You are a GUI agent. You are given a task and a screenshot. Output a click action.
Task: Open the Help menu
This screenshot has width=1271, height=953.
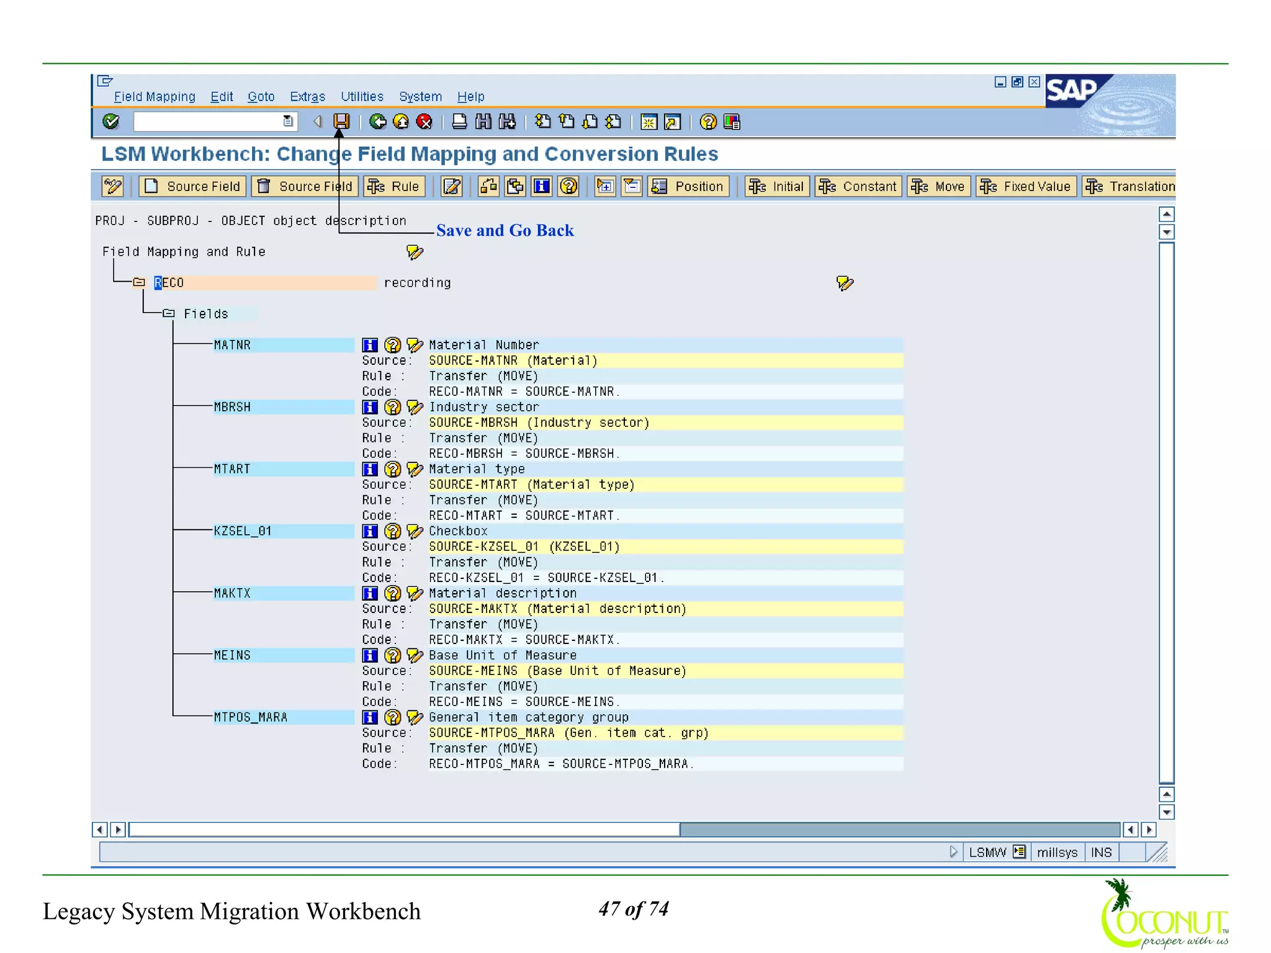coord(470,97)
